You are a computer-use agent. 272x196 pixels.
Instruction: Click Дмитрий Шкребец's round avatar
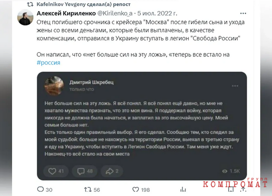(54, 86)
